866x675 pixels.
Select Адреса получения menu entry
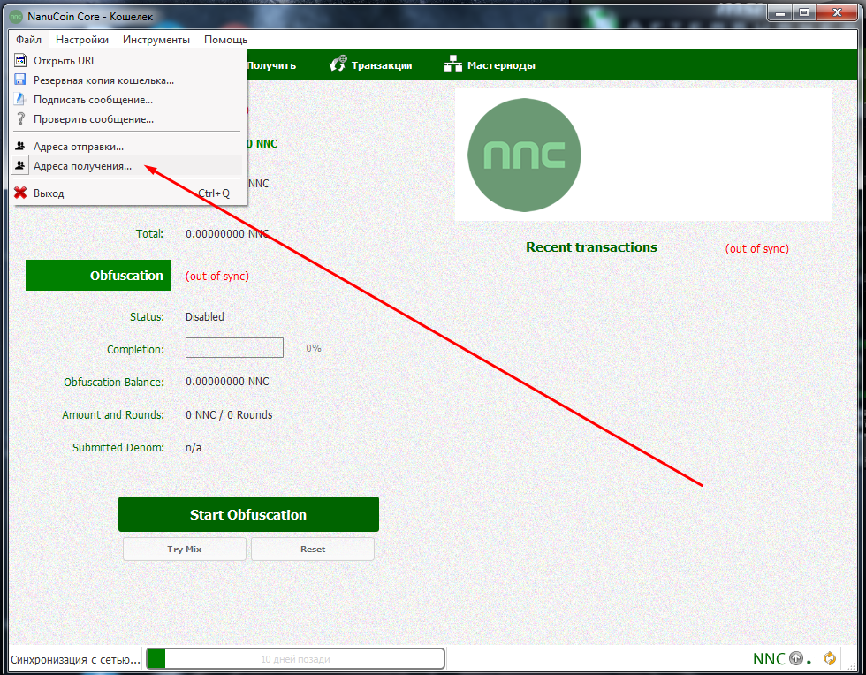pos(82,166)
